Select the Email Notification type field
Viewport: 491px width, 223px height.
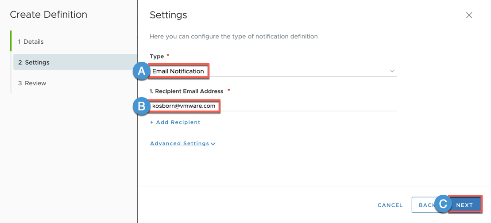point(273,71)
